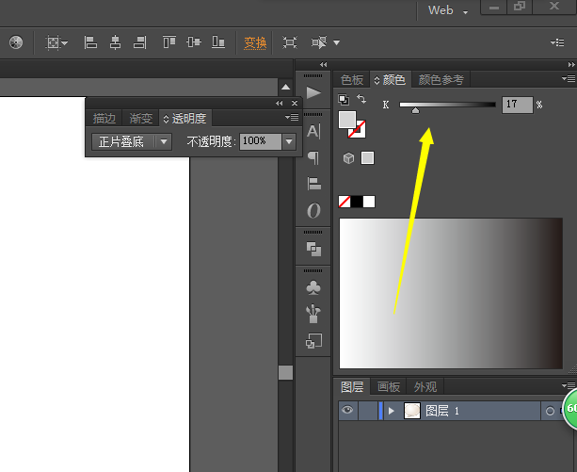This screenshot has height=472, width=577.
Task: Close the transparency floating panel
Action: click(295, 104)
